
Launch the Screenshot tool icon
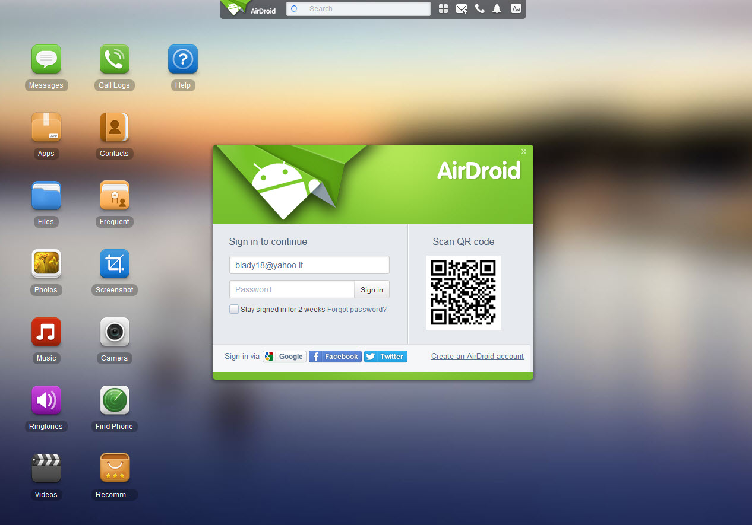(x=115, y=264)
